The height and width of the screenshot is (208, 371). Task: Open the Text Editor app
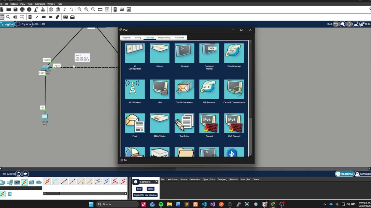pos(184,123)
